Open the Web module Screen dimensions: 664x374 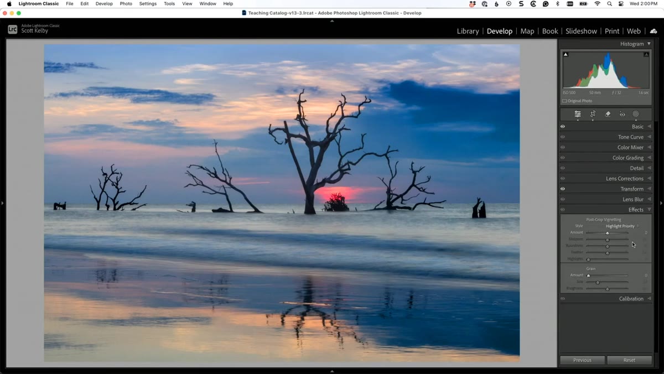coord(634,31)
